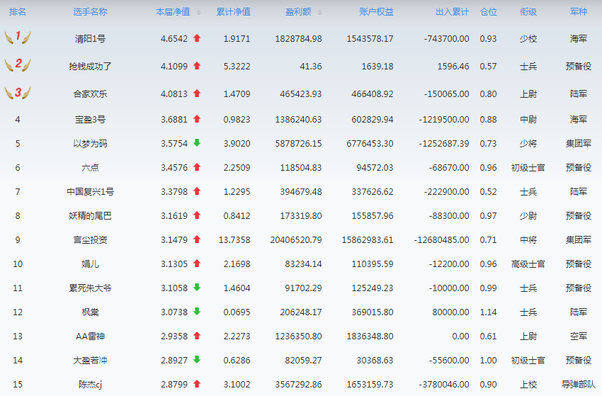The width and height of the screenshot is (602, 396).
Task: Open player AA雷神
Action: pos(90,336)
